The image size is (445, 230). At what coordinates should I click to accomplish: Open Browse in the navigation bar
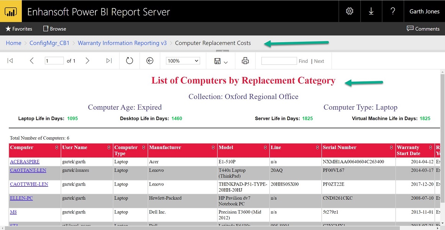click(x=55, y=29)
